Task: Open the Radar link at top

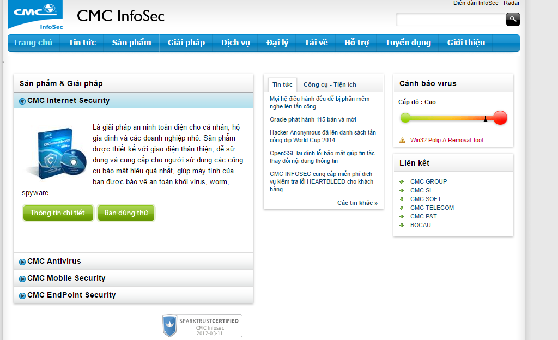Action: point(511,3)
